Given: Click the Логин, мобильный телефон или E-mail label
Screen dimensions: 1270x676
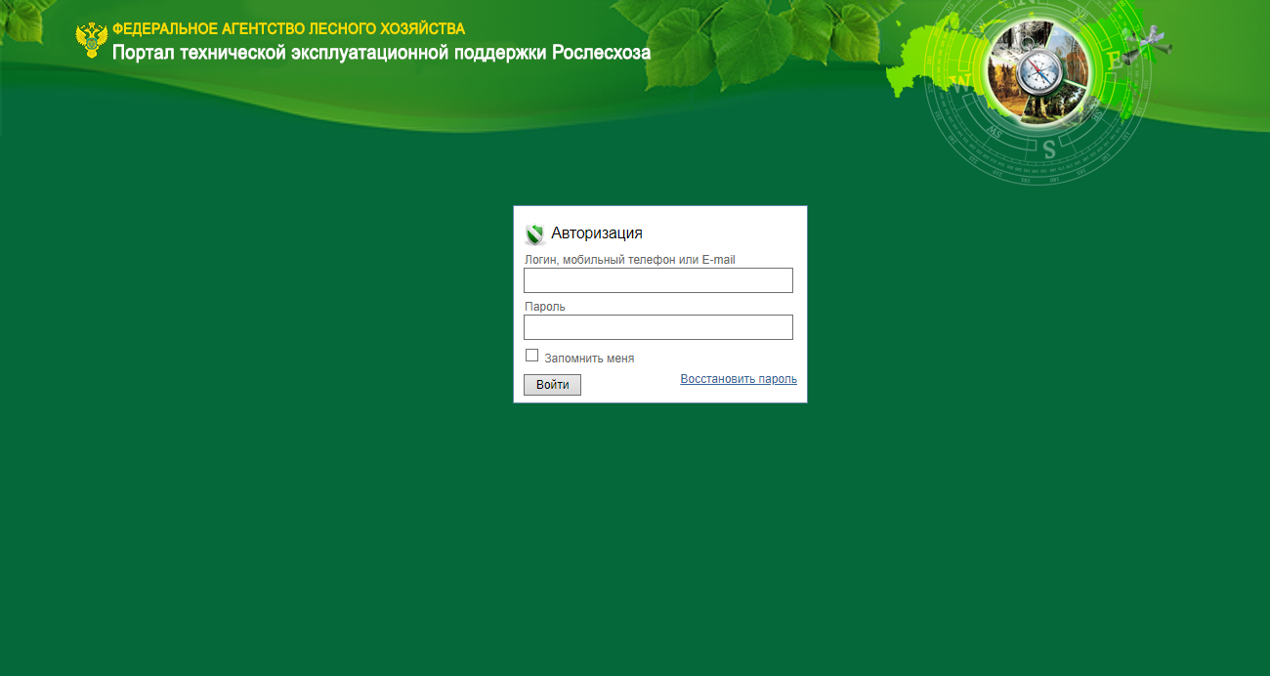Looking at the screenshot, I should [629, 260].
